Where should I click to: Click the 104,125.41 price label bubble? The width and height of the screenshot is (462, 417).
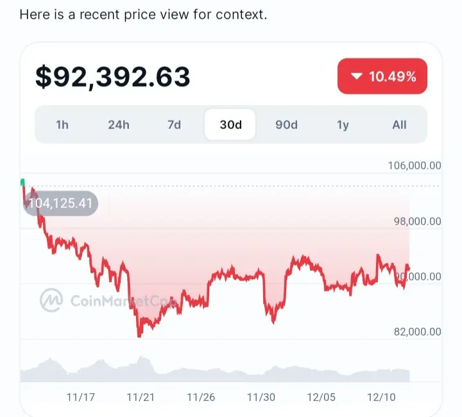(x=60, y=203)
